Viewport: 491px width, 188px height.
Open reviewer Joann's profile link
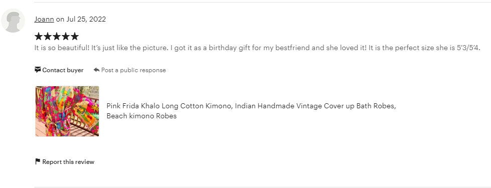44,19
